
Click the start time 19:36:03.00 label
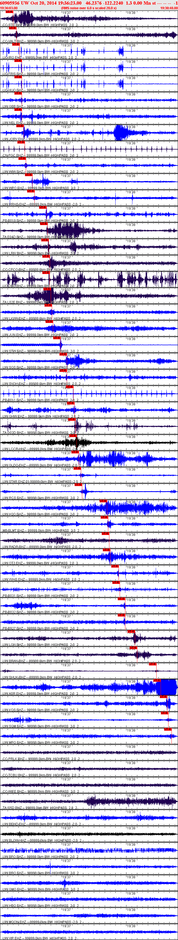[x=9, y=8]
